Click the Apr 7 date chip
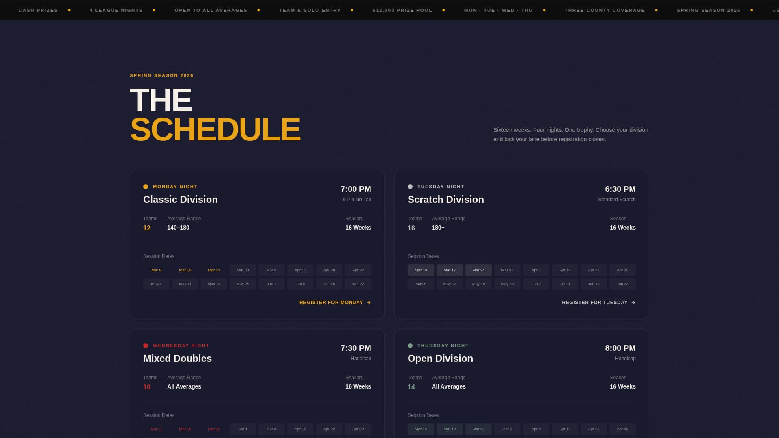Screen dimensions: 779x438 click(x=536, y=270)
